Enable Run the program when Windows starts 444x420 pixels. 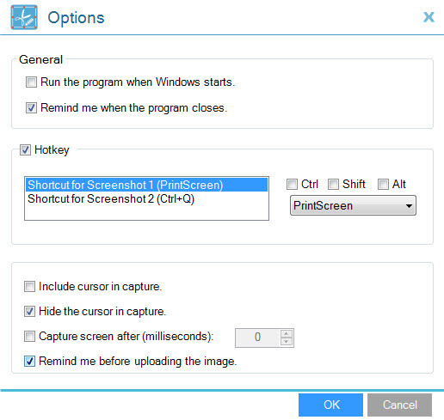(x=31, y=82)
